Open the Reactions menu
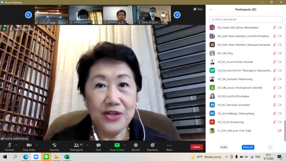This screenshot has width=286, height=161. (x=152, y=147)
